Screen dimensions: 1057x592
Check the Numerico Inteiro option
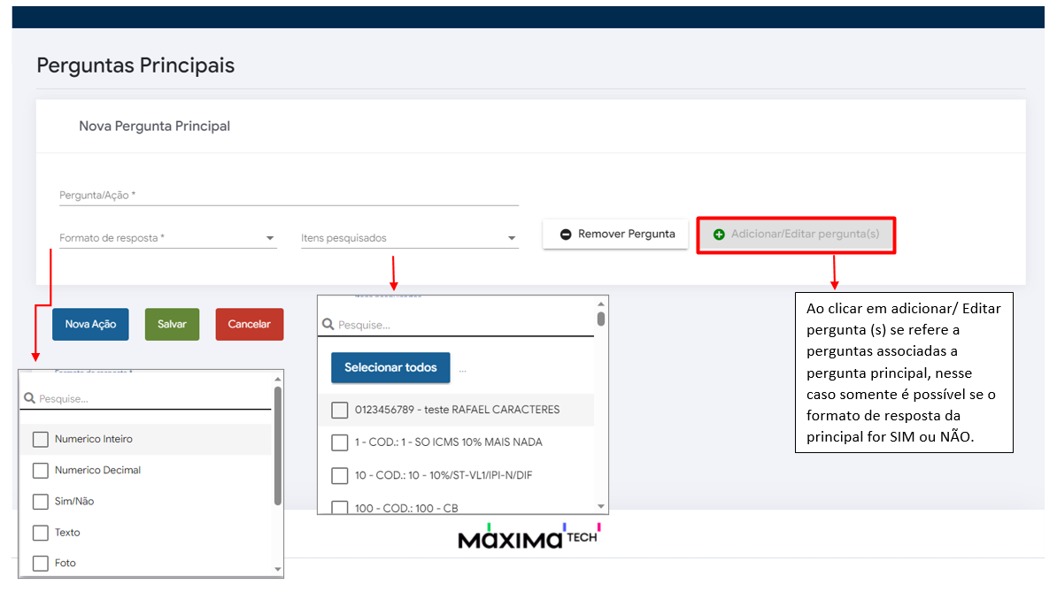click(x=40, y=439)
